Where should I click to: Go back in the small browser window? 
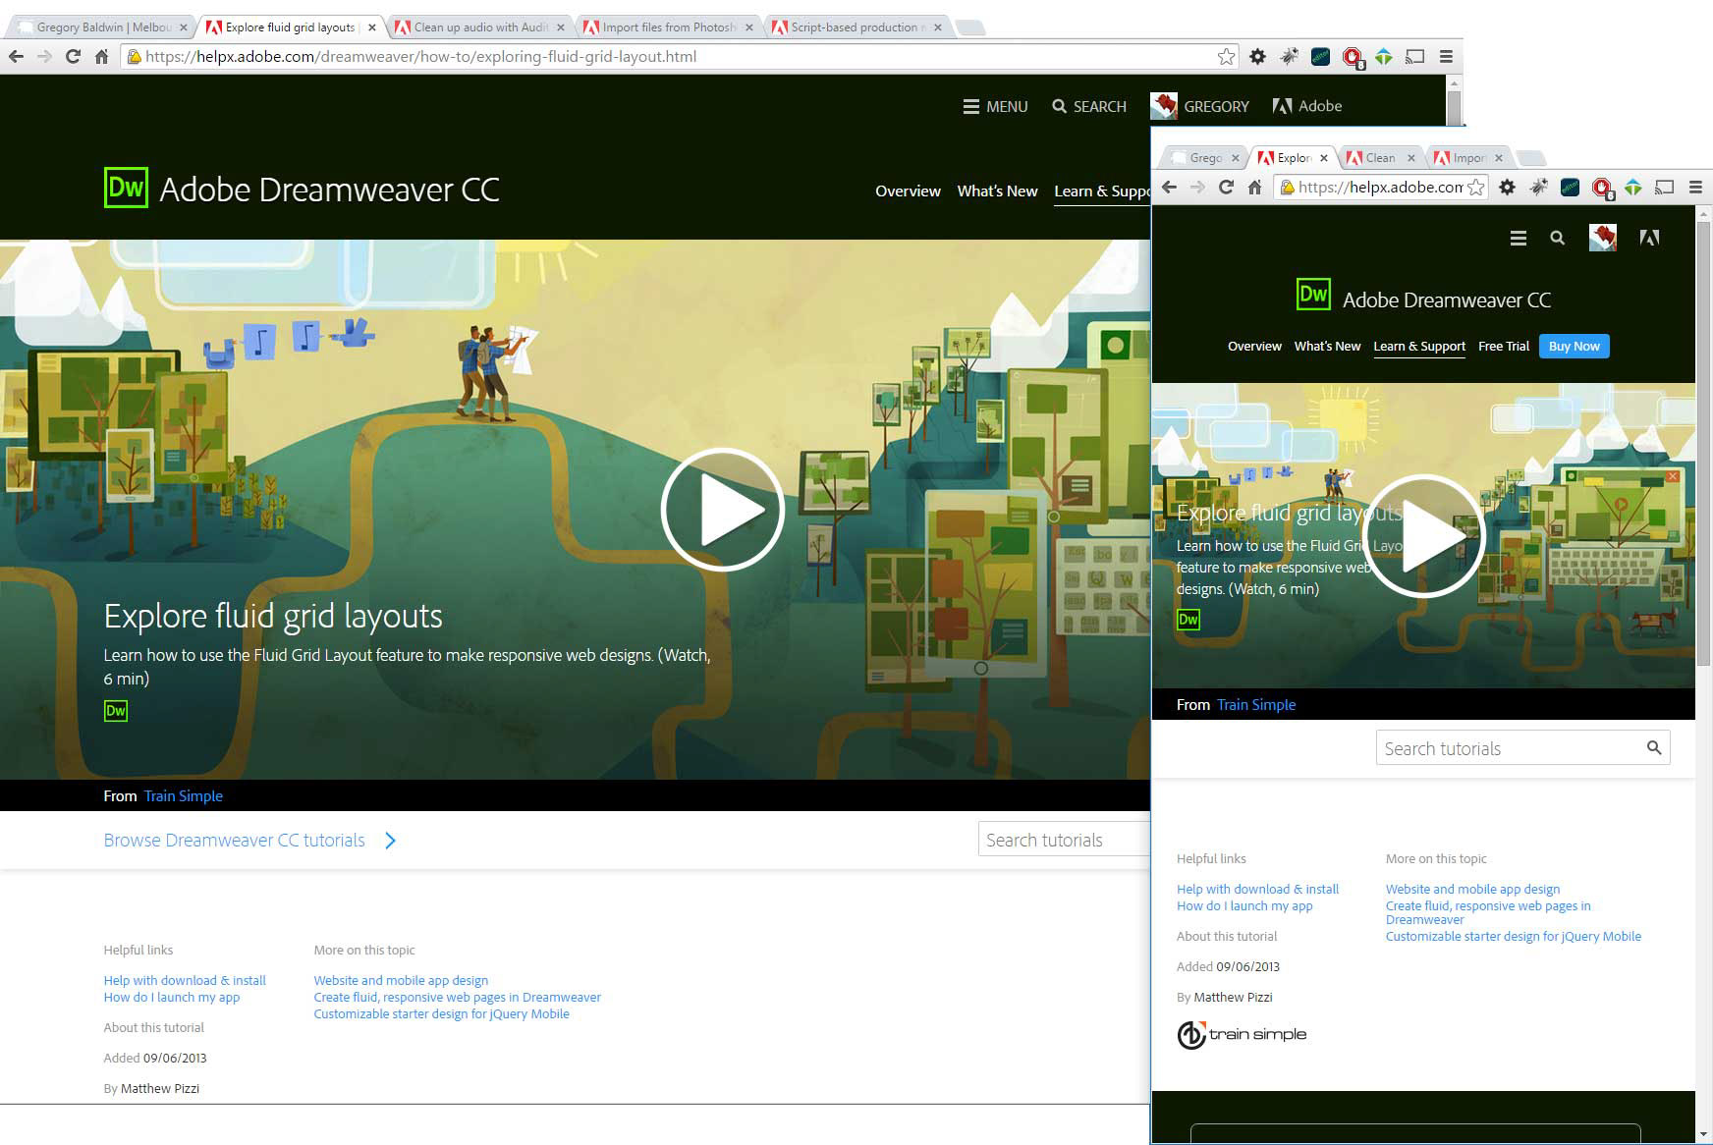click(1169, 187)
